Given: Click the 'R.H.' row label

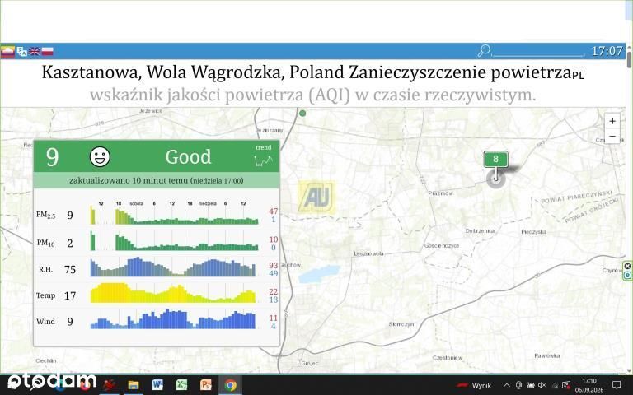Looking at the screenshot, I should click(45, 269).
